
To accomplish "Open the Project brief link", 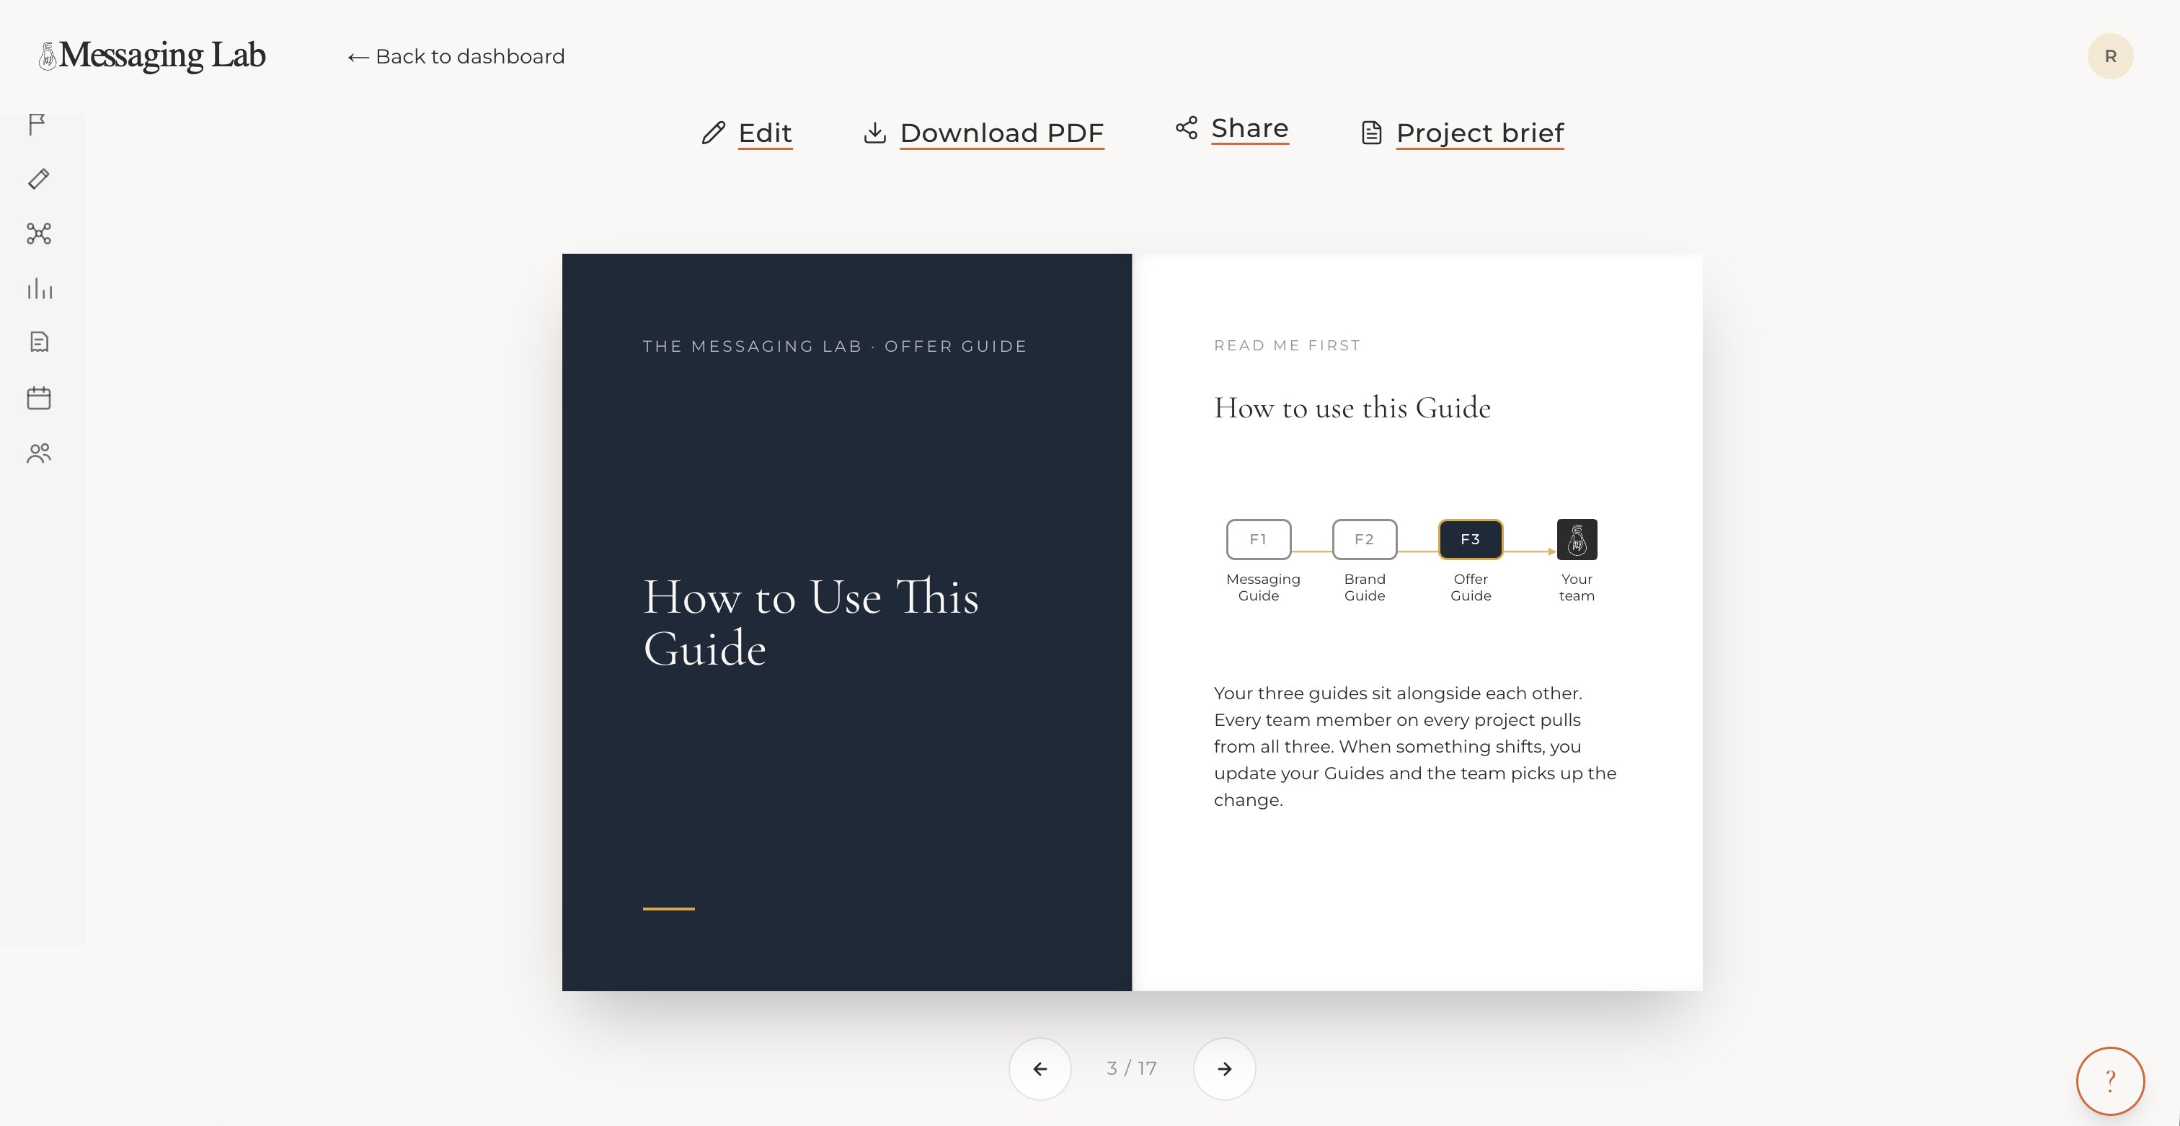I will (1480, 133).
